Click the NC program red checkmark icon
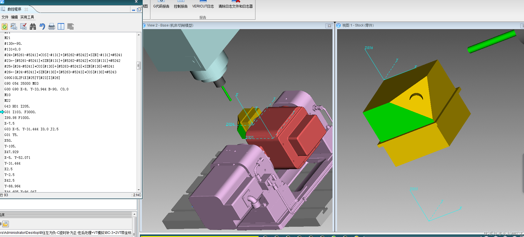This screenshot has width=524, height=237. pos(23,27)
